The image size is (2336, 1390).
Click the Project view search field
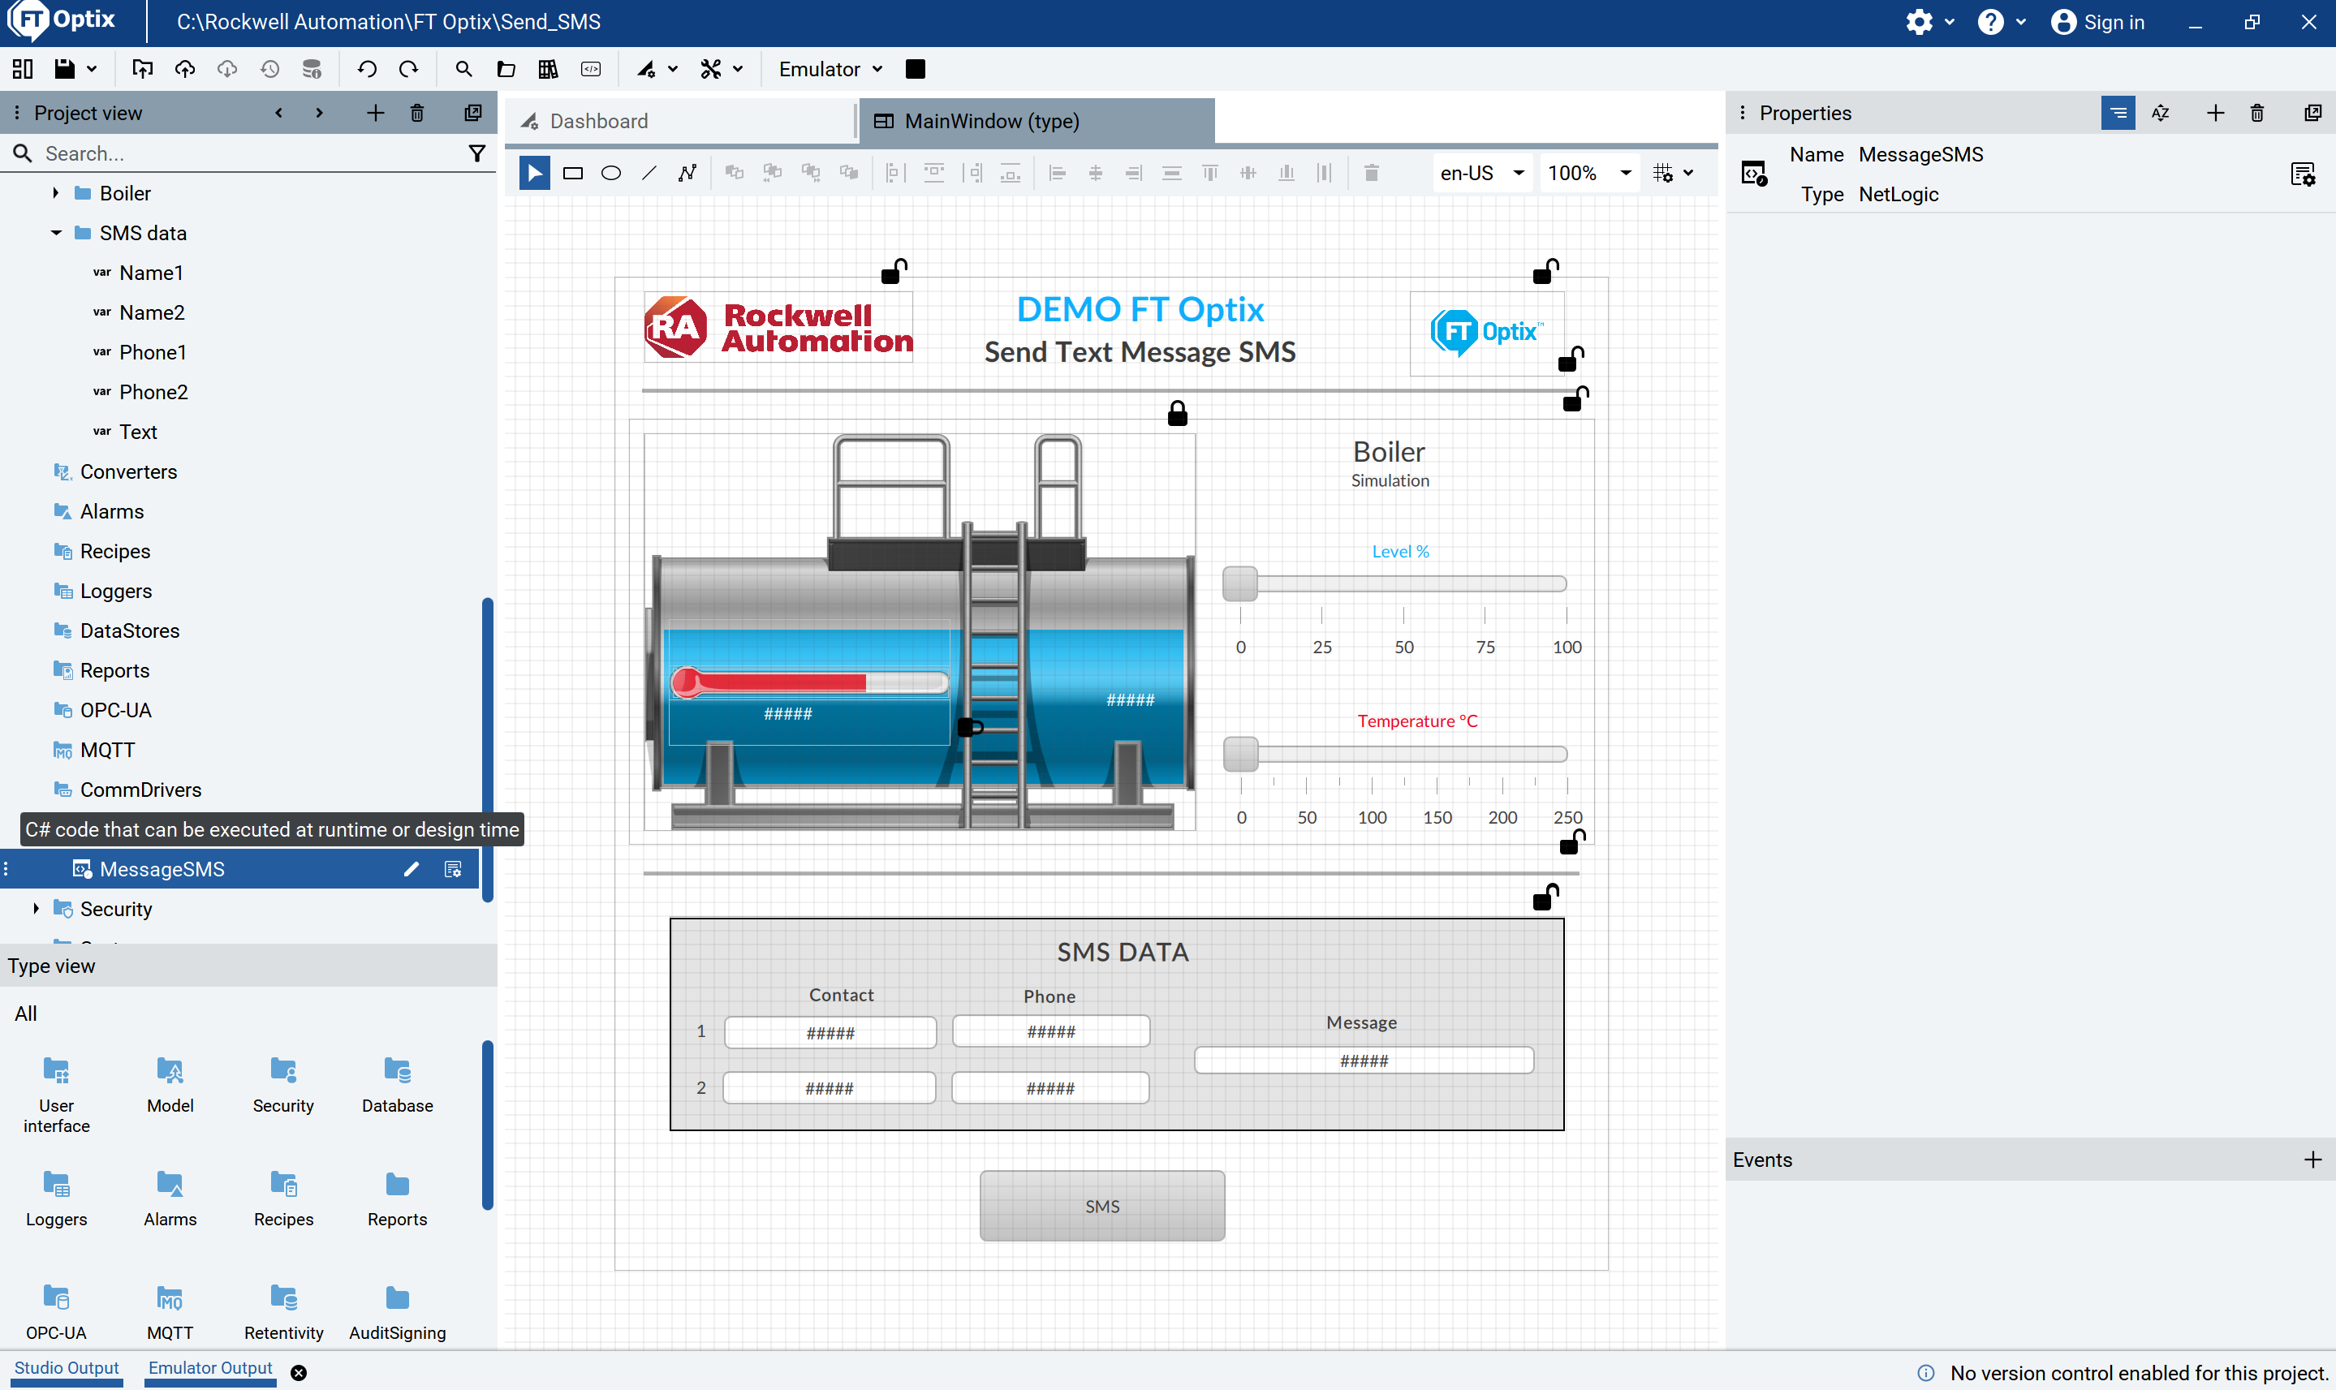pos(248,153)
